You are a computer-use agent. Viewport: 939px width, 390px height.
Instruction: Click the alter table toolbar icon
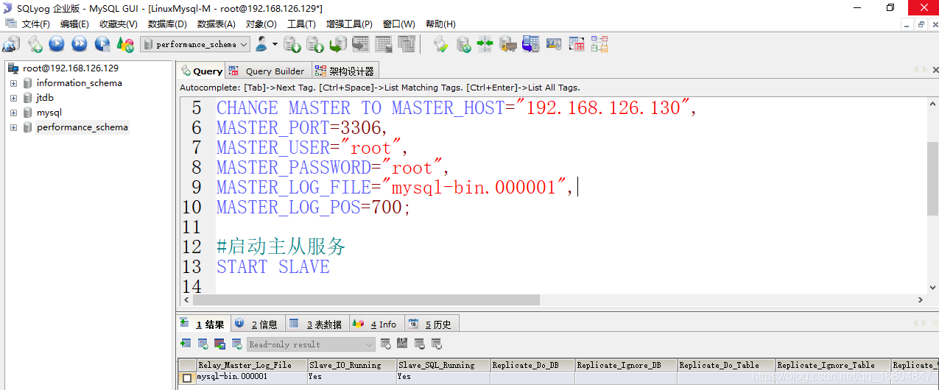[x=384, y=44]
